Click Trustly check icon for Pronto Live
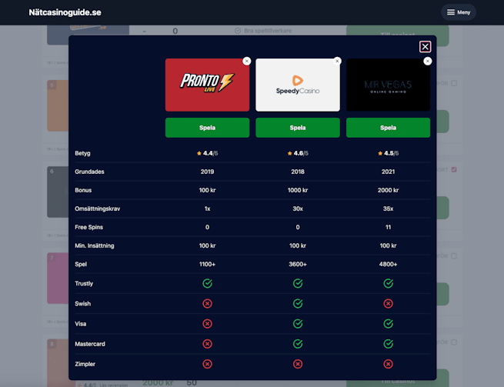Screen dimensions: 504x387 tap(207, 283)
